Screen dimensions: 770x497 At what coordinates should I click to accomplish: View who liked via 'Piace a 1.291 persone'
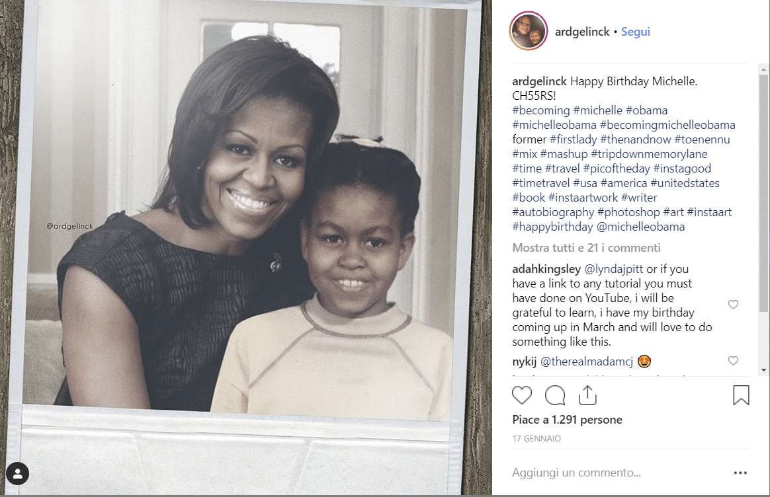point(567,420)
